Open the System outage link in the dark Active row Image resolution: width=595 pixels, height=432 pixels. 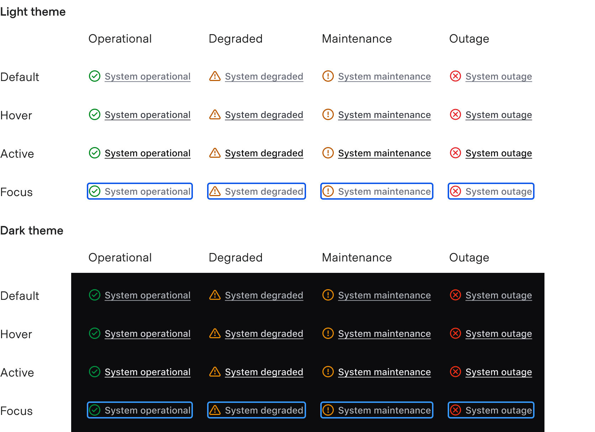499,372
